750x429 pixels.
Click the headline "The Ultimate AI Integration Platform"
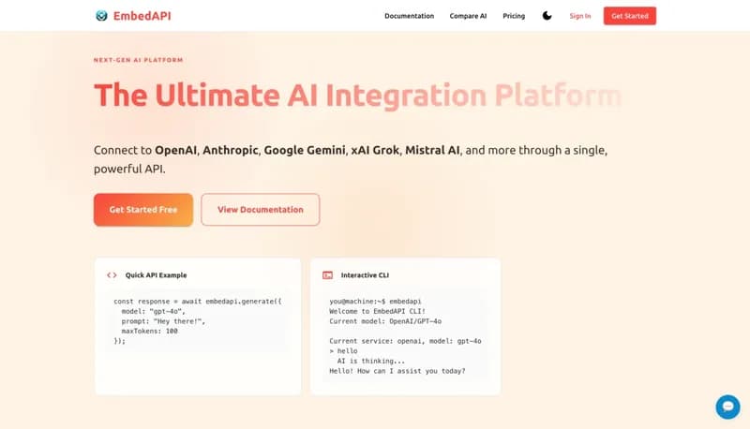(357, 95)
